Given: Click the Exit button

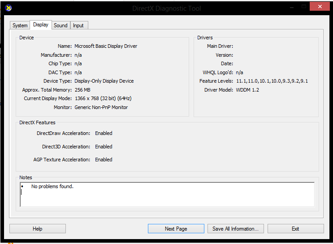Looking at the screenshot, I should (x=296, y=229).
